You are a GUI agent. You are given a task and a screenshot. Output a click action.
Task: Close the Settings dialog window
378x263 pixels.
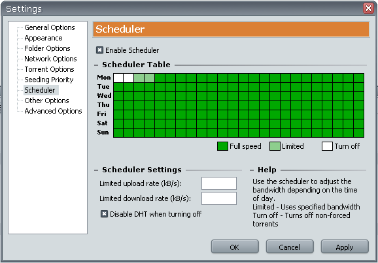tap(368, 8)
